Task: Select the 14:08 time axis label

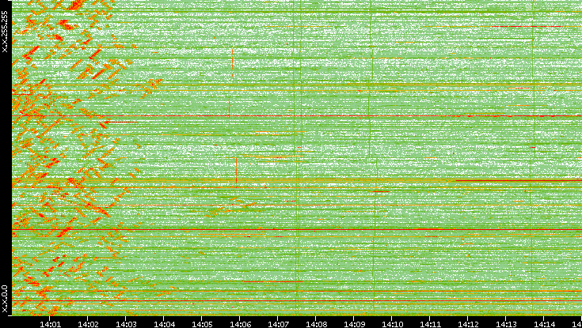Action: point(316,324)
